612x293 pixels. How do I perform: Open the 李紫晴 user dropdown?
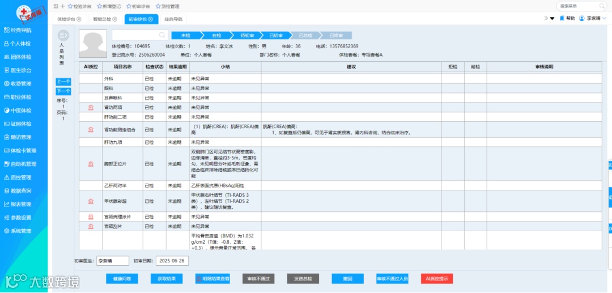tap(593, 18)
